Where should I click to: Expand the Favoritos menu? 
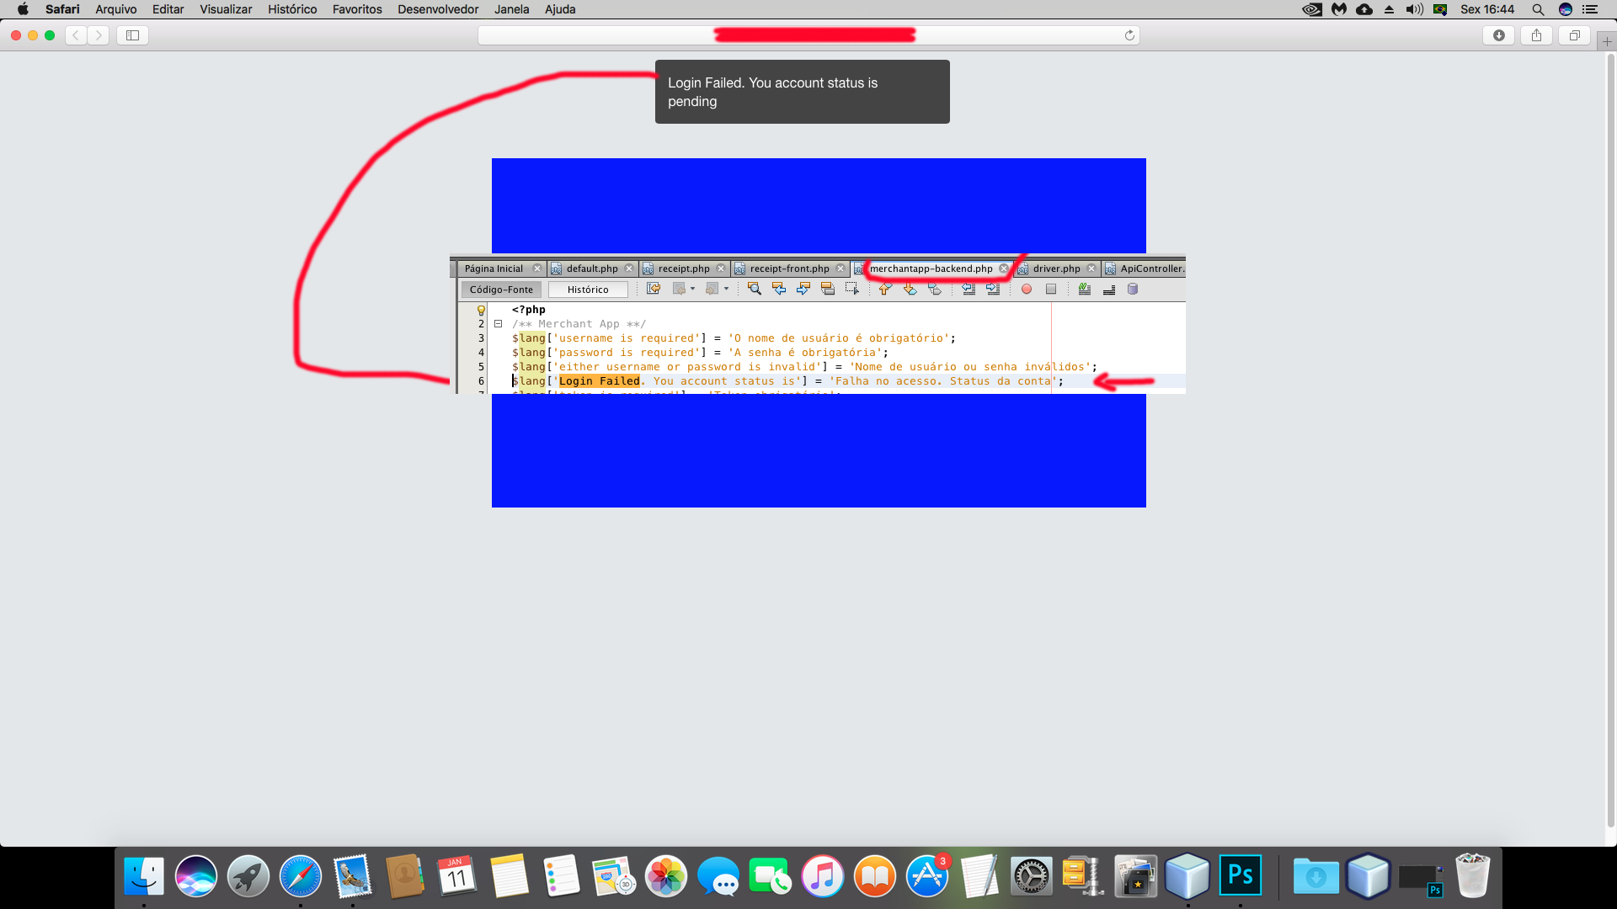click(x=356, y=9)
